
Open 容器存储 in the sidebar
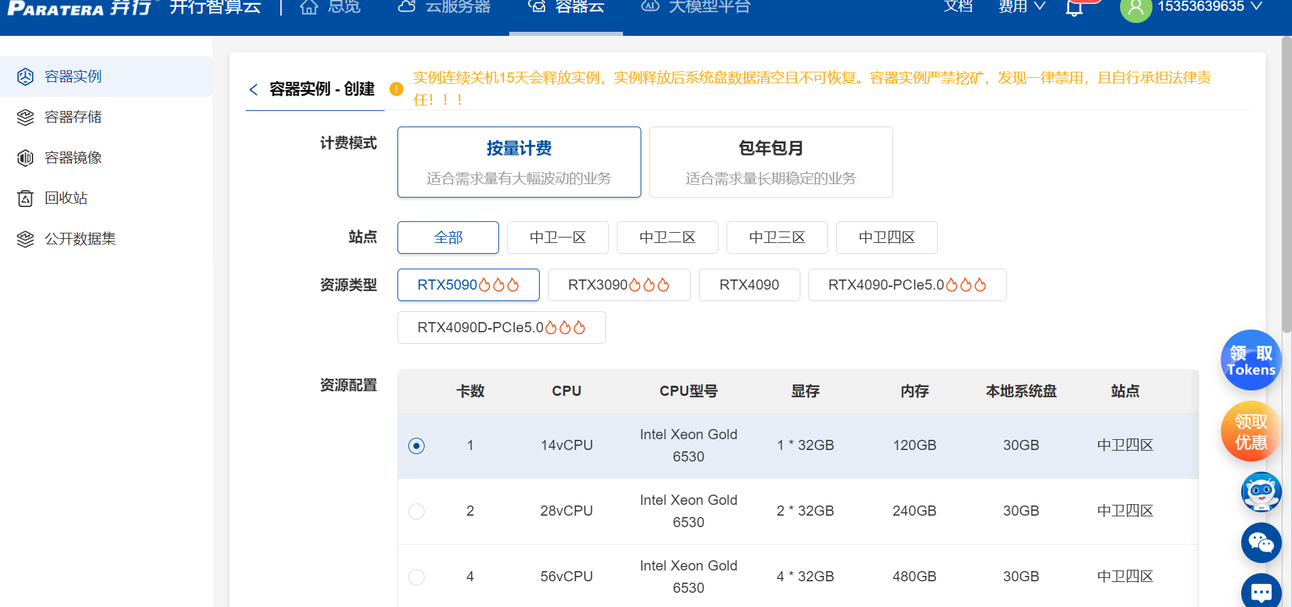tap(106, 117)
